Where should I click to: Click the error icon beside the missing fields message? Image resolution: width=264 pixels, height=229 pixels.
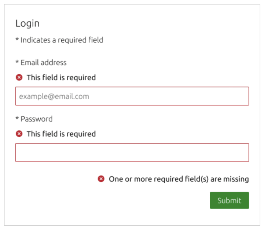click(101, 179)
